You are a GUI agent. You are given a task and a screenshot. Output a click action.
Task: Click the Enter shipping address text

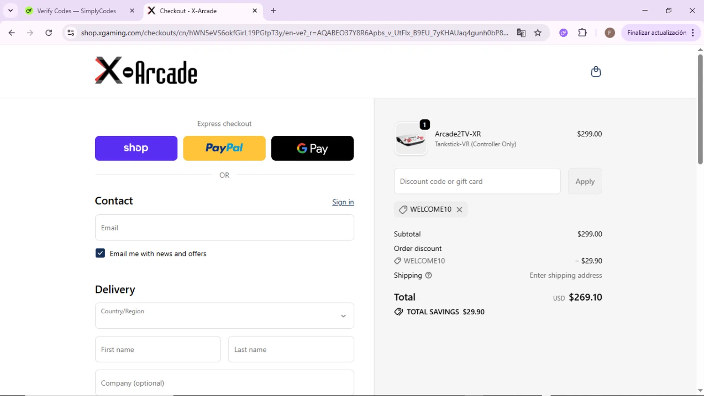[x=566, y=275]
